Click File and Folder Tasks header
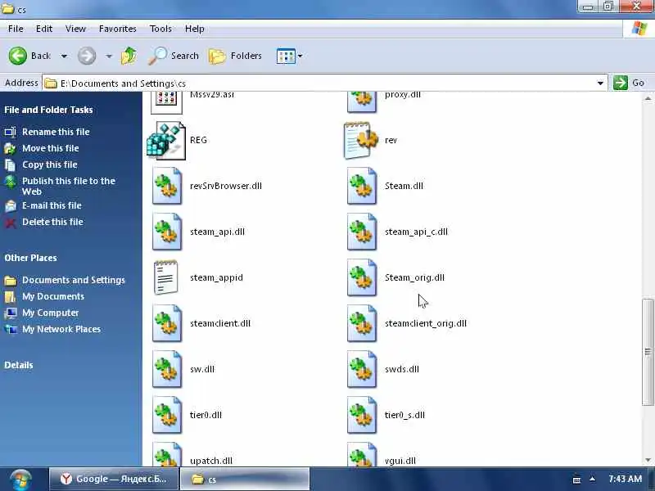 tap(48, 110)
